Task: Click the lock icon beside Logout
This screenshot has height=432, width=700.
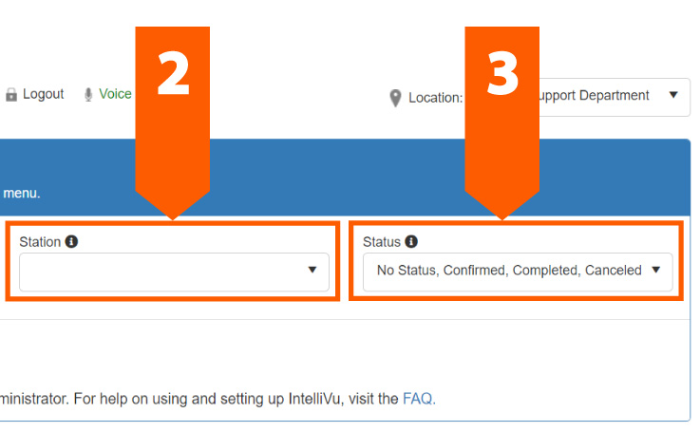Action: [x=11, y=95]
